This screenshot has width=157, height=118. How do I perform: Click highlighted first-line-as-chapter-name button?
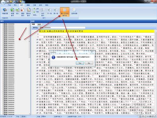click(65, 12)
